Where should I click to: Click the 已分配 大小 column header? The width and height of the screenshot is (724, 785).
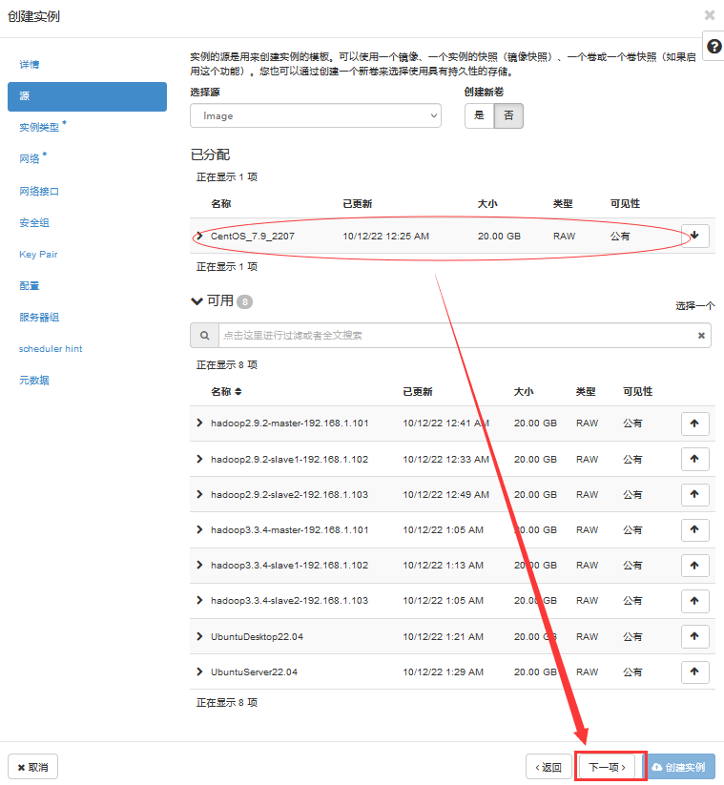(x=487, y=204)
